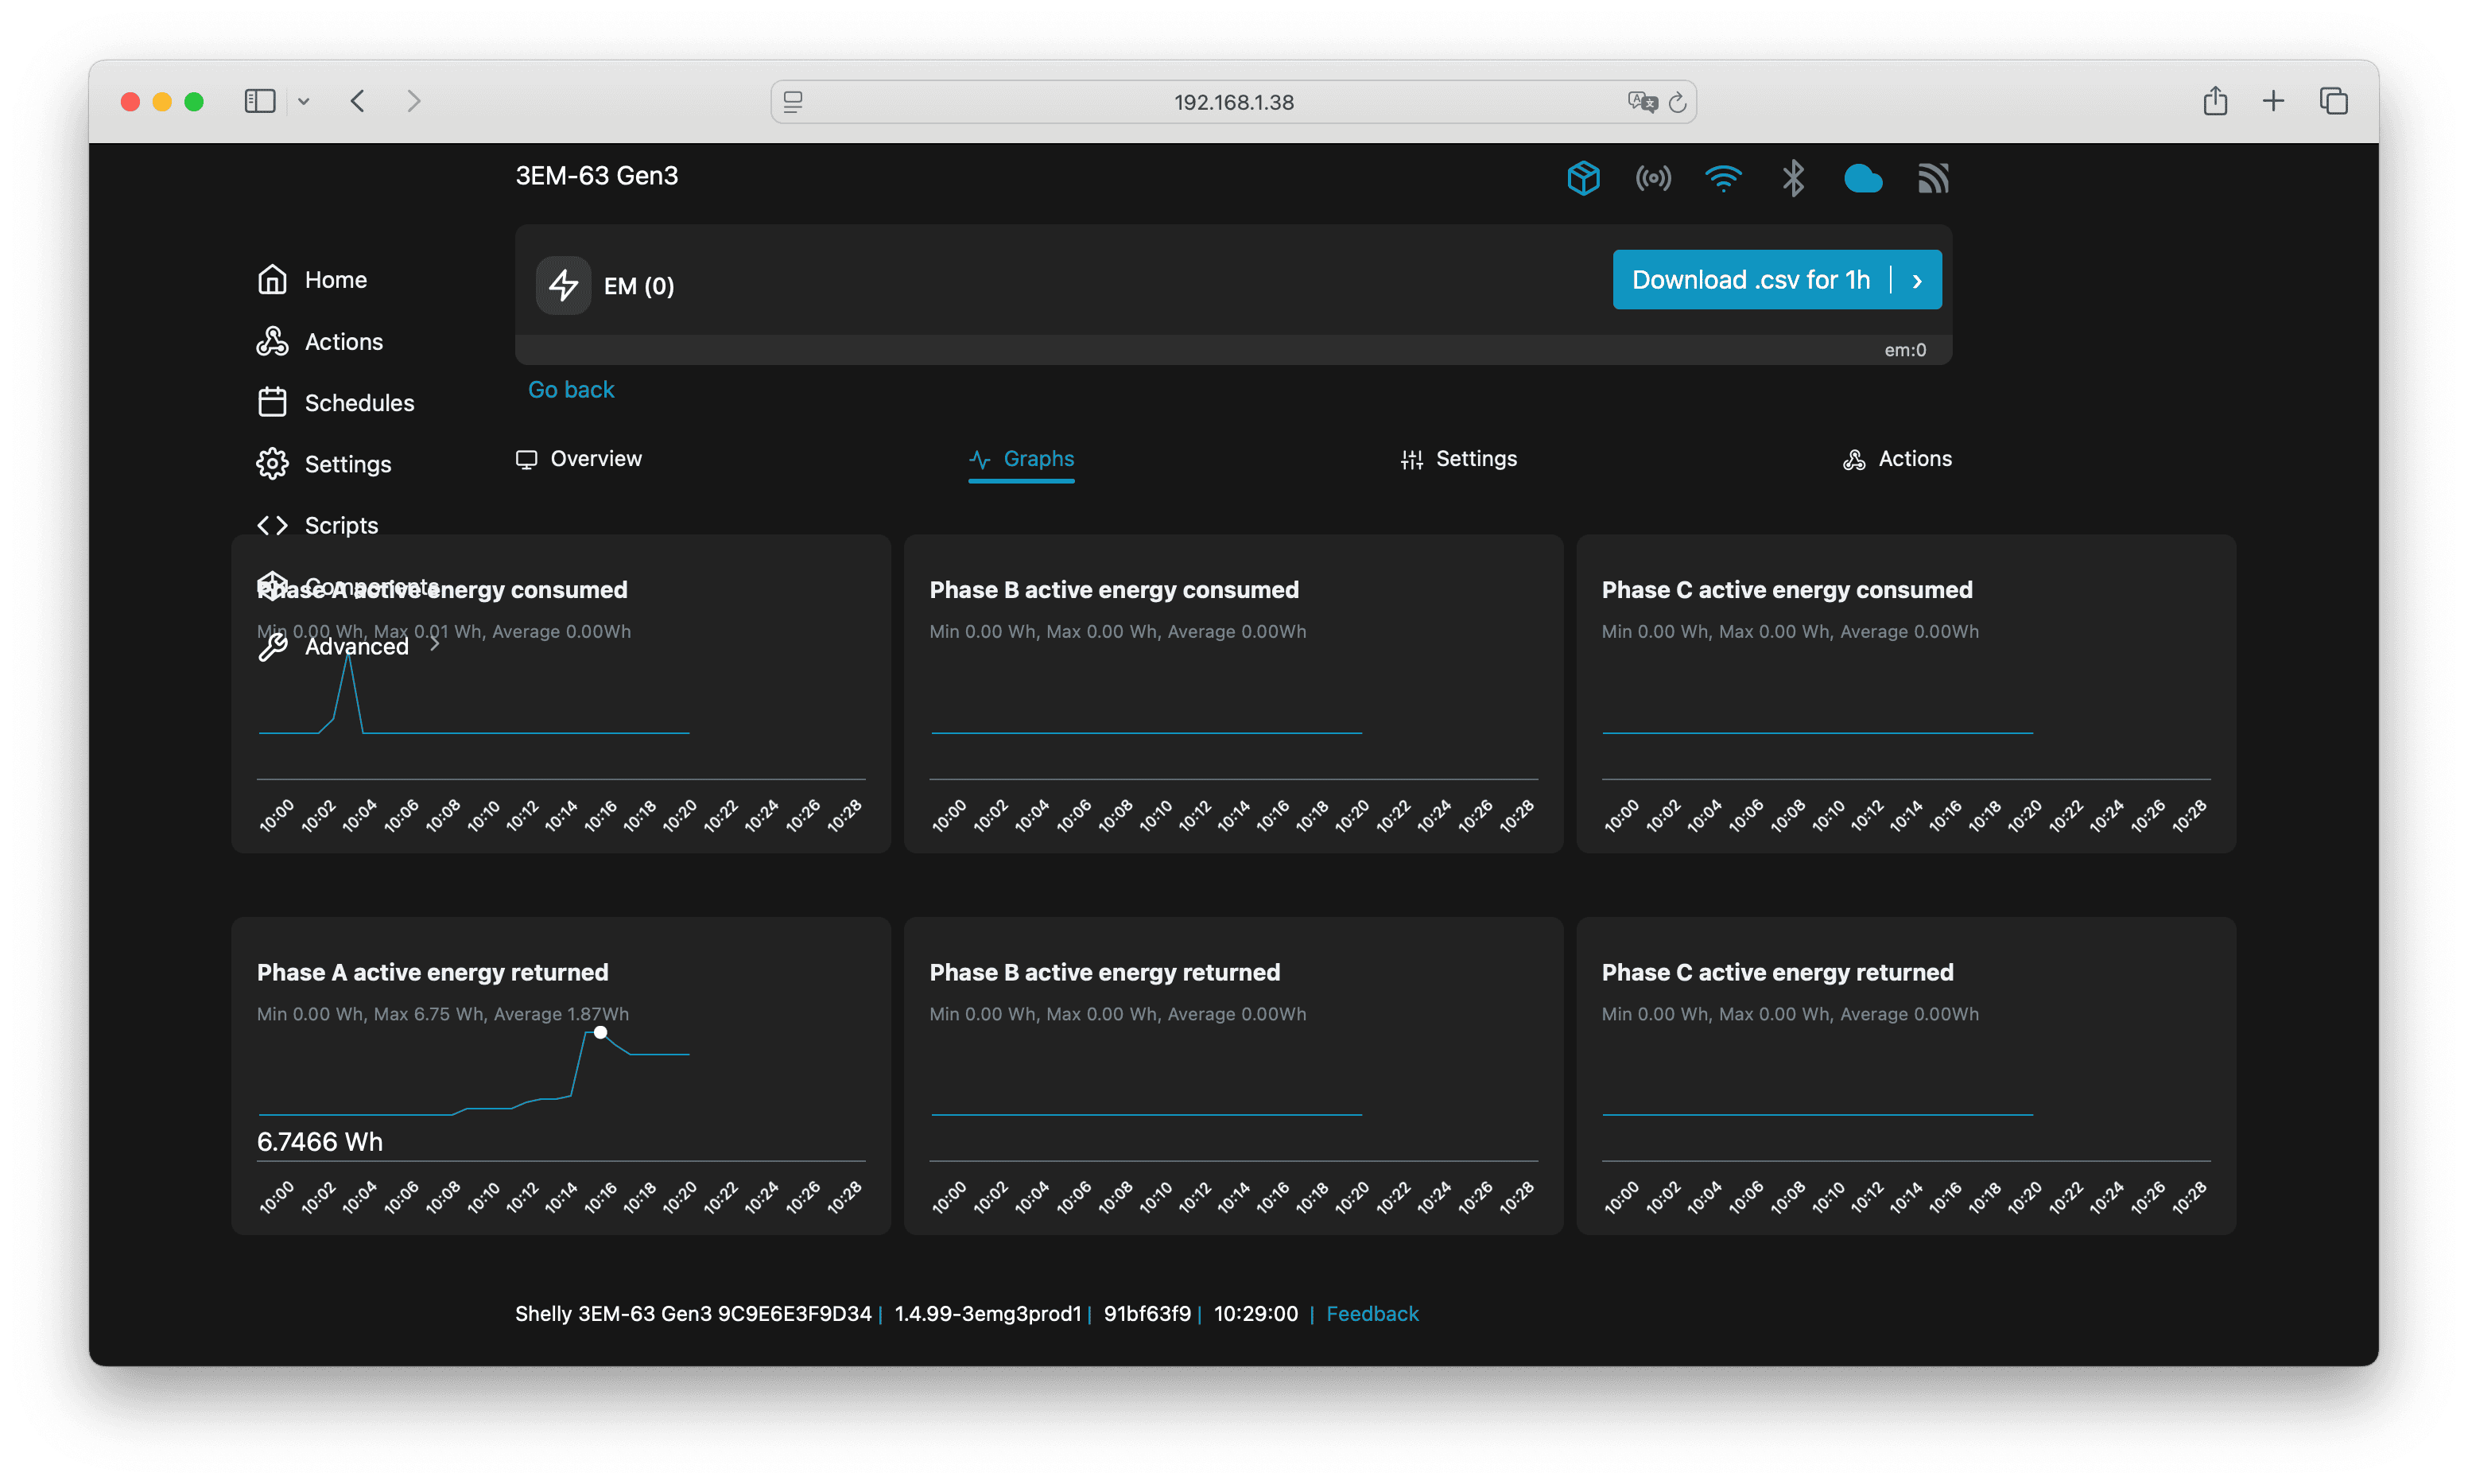Click the Phase A active energy returned title
This screenshot has height=1484, width=2468.
[432, 973]
